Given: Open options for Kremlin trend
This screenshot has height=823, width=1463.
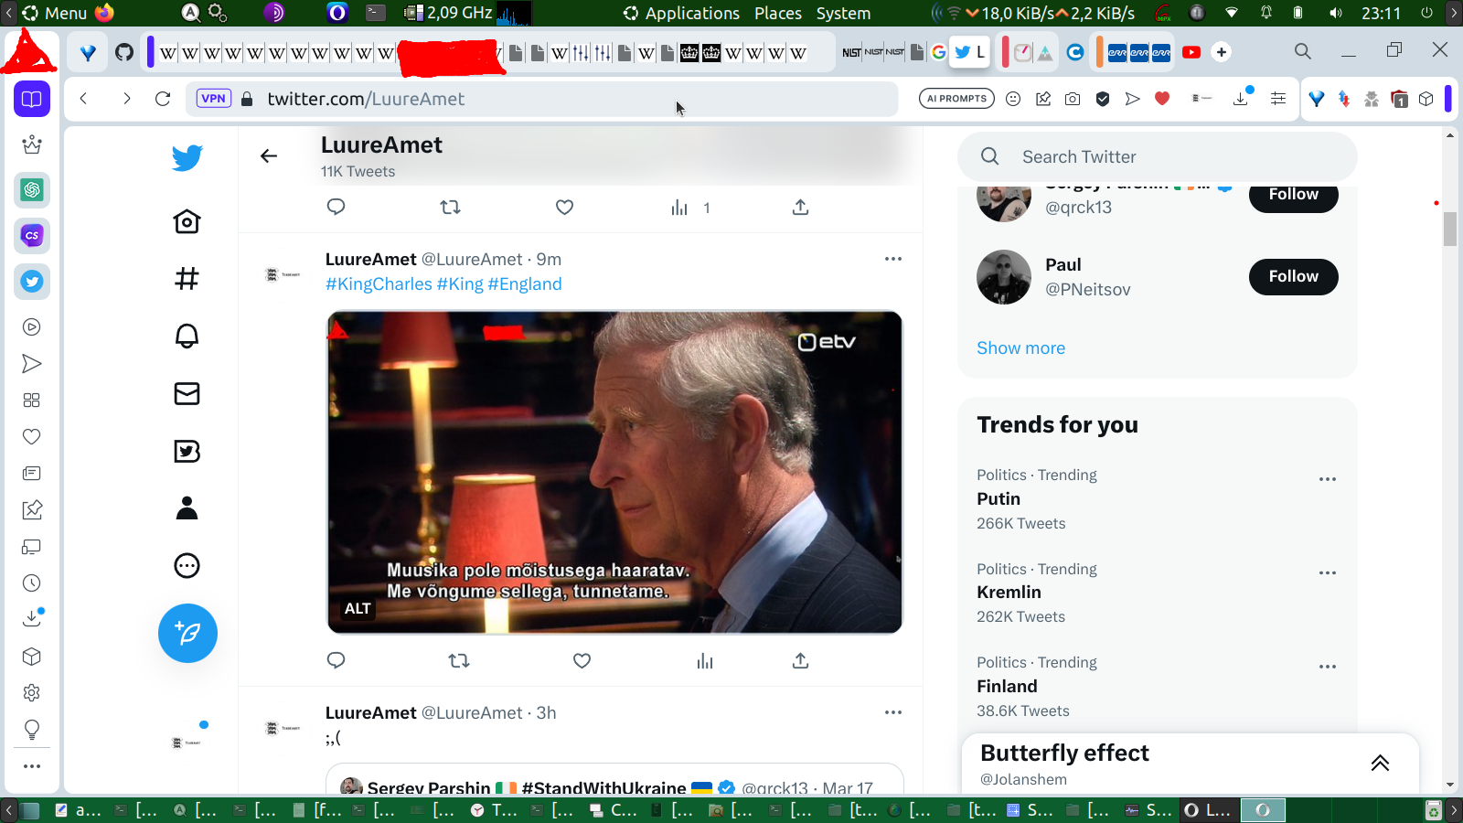Looking at the screenshot, I should click(1328, 573).
